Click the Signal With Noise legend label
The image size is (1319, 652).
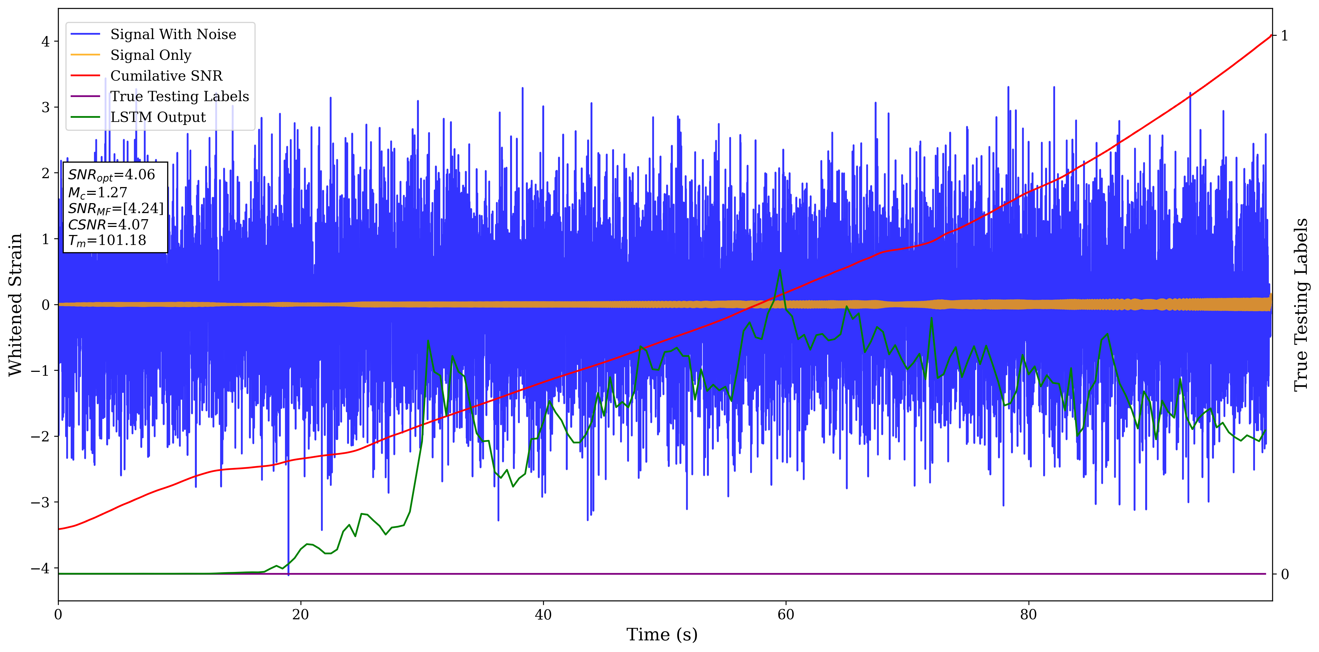click(173, 34)
